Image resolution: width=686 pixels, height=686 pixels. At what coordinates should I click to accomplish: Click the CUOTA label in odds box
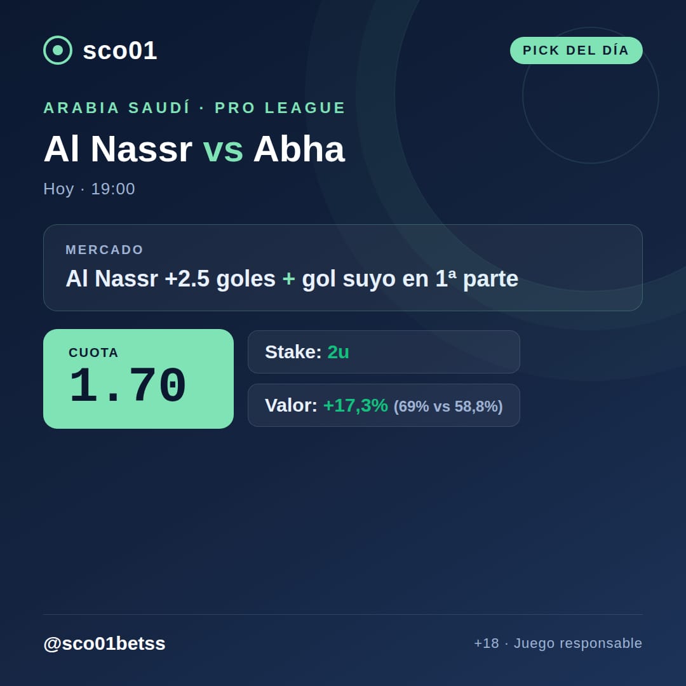(x=93, y=353)
